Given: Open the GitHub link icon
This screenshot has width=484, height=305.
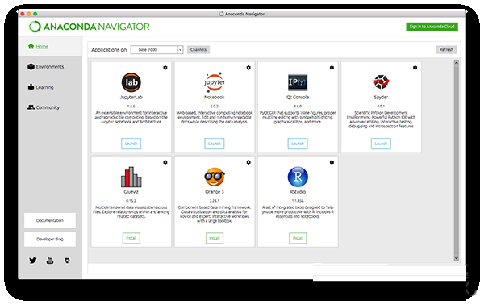Looking at the screenshot, I should click(67, 261).
